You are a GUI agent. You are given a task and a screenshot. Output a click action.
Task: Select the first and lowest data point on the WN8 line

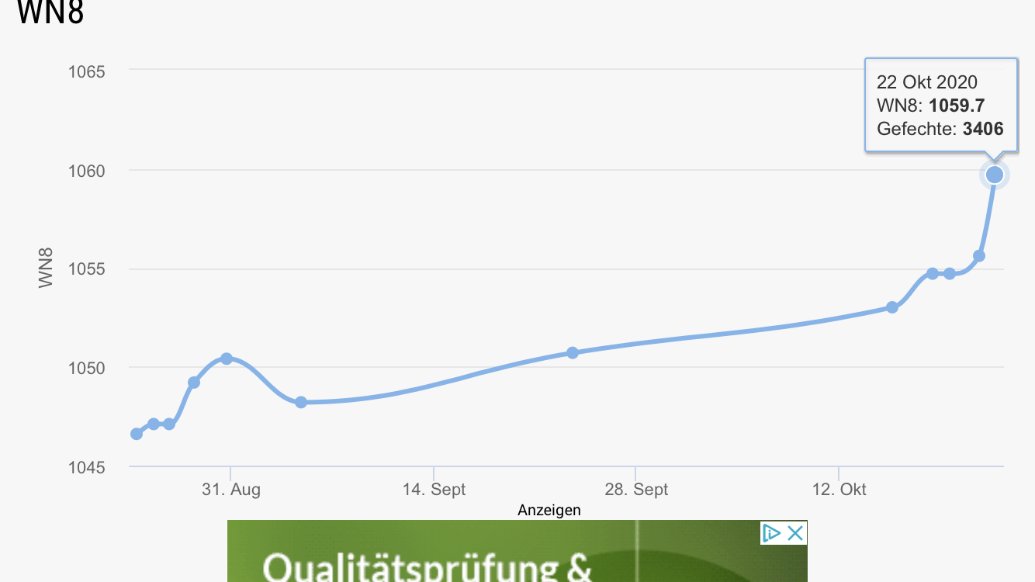137,434
